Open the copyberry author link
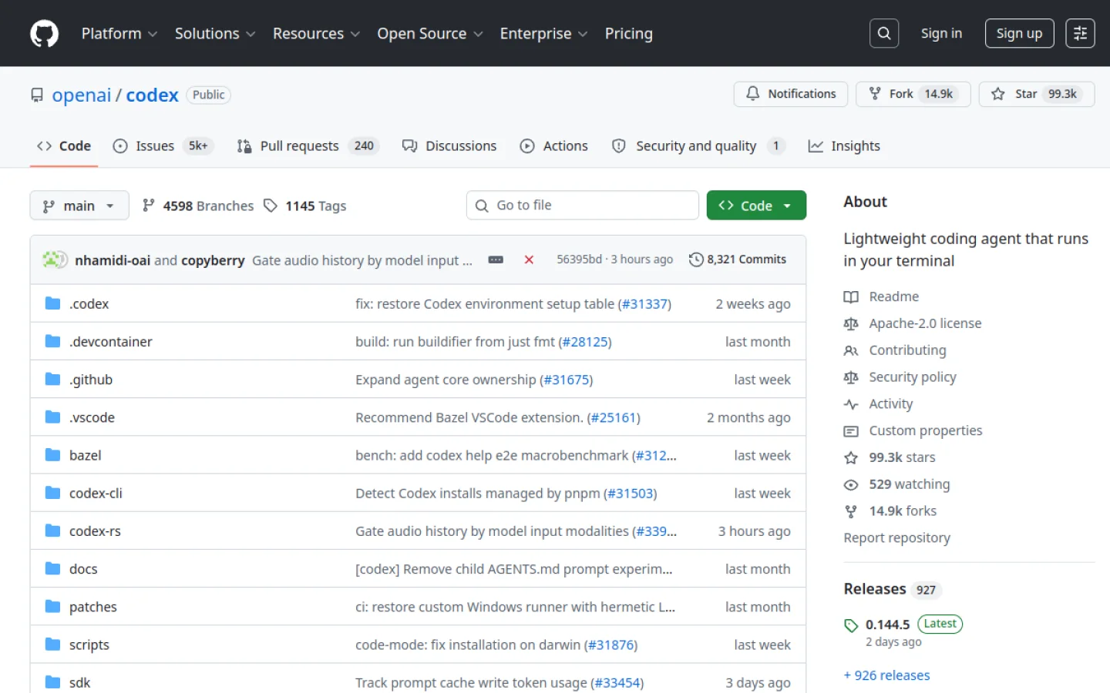The height and width of the screenshot is (693, 1110). coord(213,260)
